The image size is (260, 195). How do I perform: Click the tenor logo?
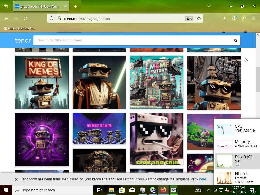tap(23, 40)
